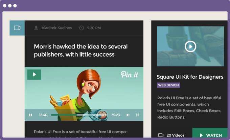Open the article title 'Morris hawked the idea'
The width and height of the screenshot is (230, 140).
coord(81,51)
